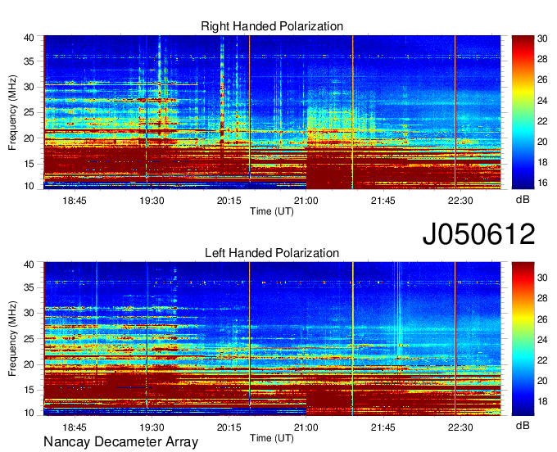The height and width of the screenshot is (452, 557).
Task: Click the 10 MHz tick label on bottom plot
Action: coord(29,413)
